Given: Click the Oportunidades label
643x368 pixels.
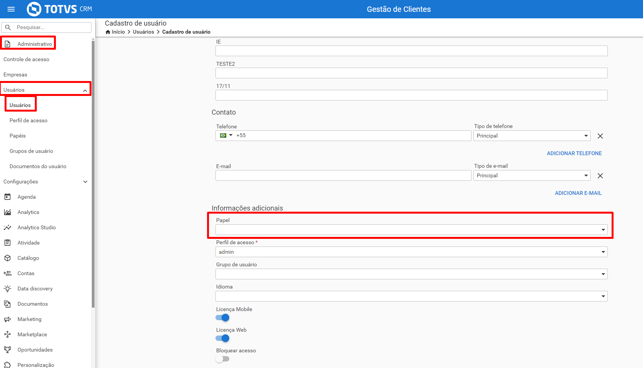Looking at the screenshot, I should (35, 350).
